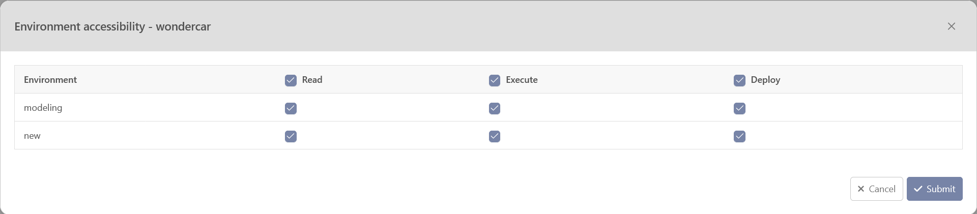Toggle the select-all Read header checkbox
This screenshot has width=977, height=214.
[x=291, y=80]
